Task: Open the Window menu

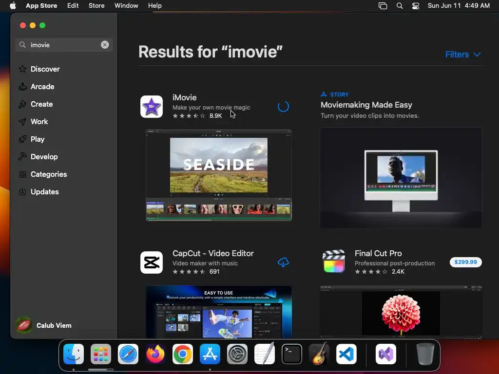Action: 126,6
